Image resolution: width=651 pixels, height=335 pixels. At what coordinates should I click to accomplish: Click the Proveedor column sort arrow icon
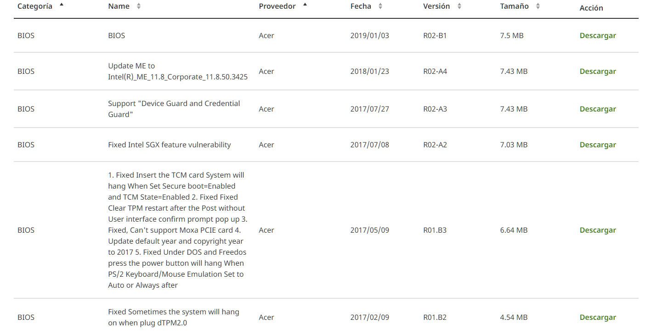point(305,5)
